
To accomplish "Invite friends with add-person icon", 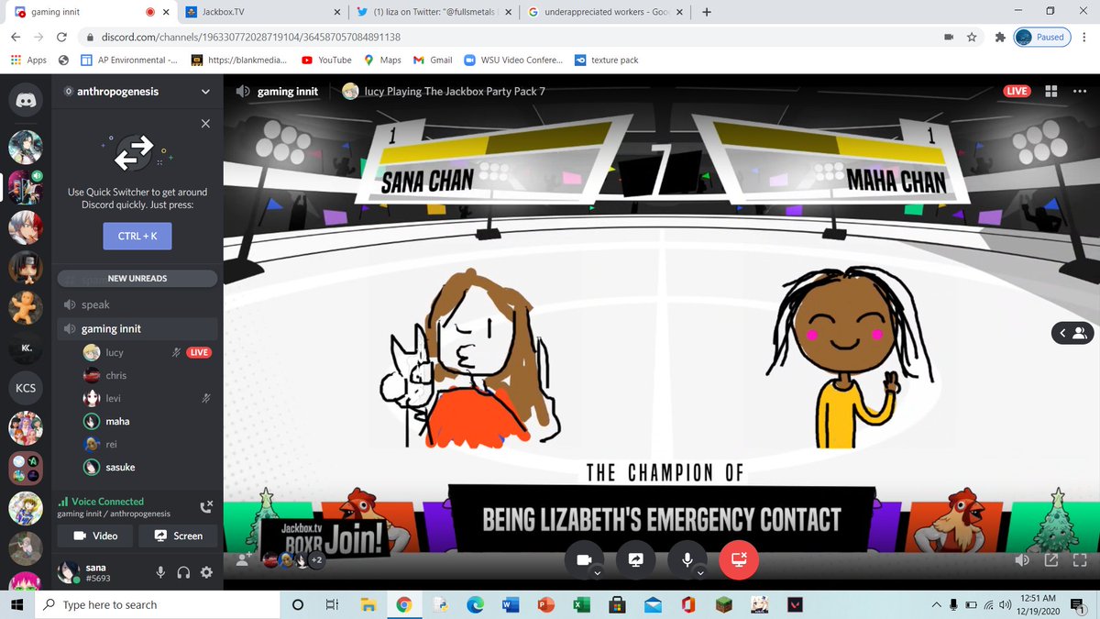I will (244, 558).
